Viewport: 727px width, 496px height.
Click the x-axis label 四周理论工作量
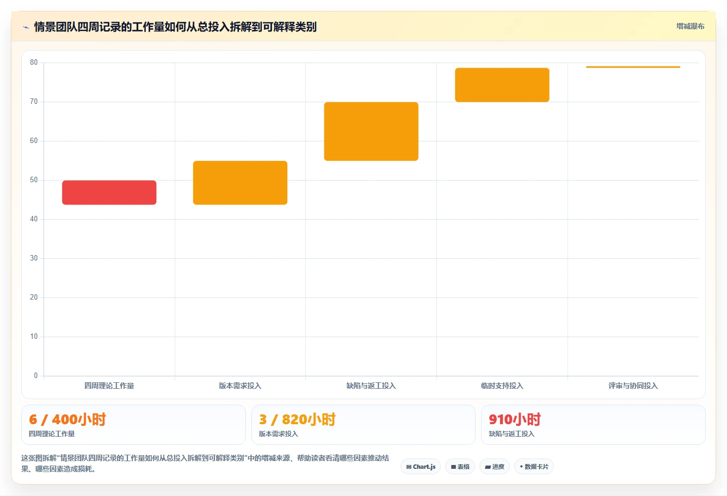click(109, 386)
